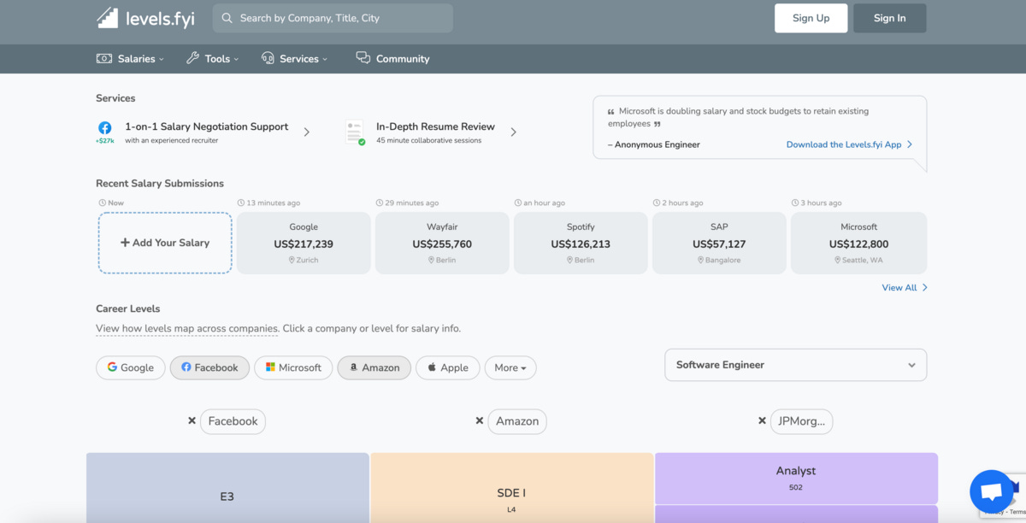The height and width of the screenshot is (523, 1026).
Task: Click the JPMorg... column header chip
Action: click(802, 421)
